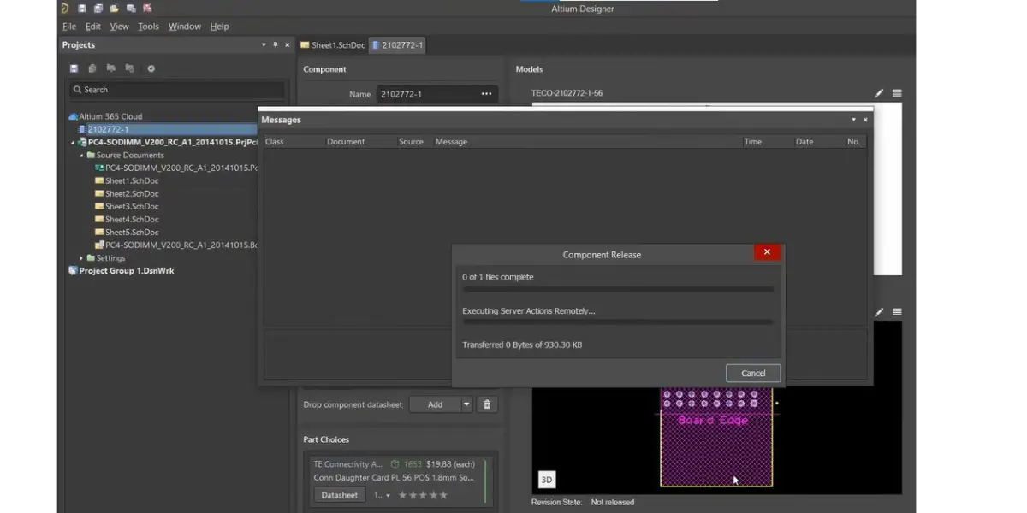This screenshot has height=513, width=1027.
Task: Open Sheet1.SchDoc in the project tree
Action: pyautogui.click(x=127, y=181)
